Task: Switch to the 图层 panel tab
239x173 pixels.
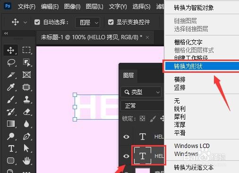Action: pyautogui.click(x=128, y=75)
